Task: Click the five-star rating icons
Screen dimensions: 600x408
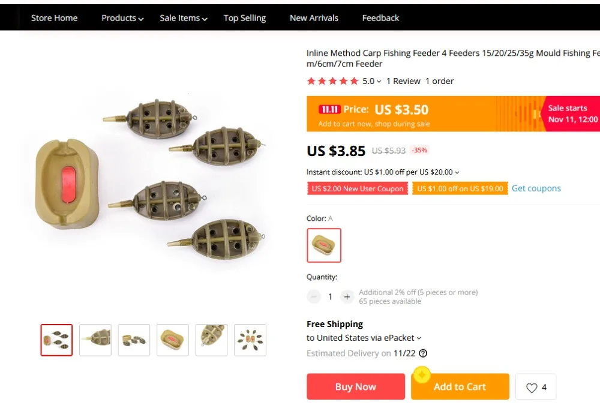Action: click(332, 81)
